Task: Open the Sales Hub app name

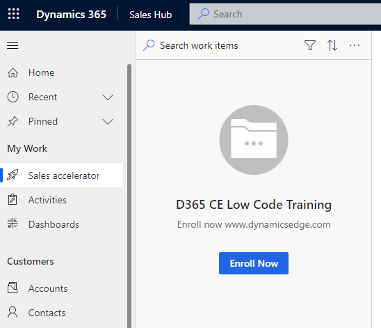Action: [151, 15]
